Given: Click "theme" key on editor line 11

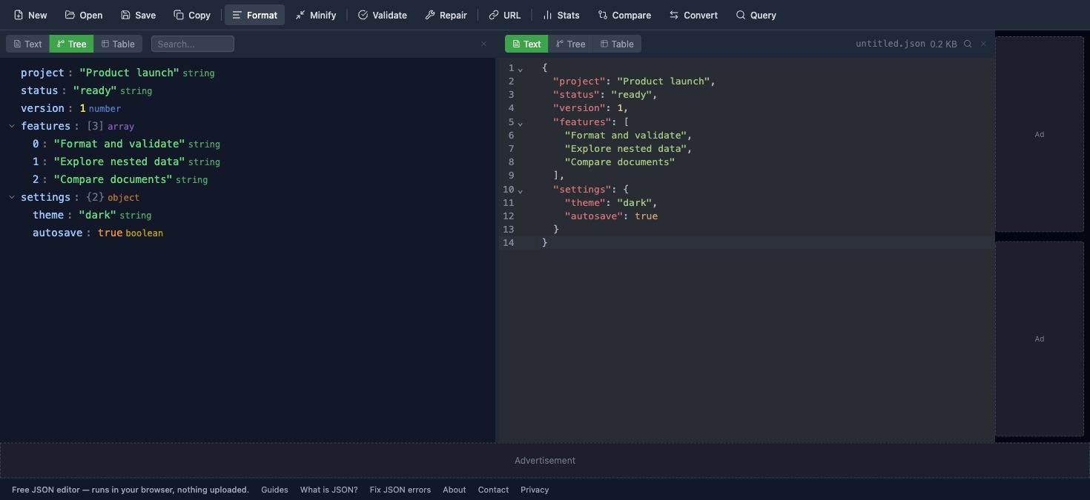Looking at the screenshot, I should coord(585,202).
